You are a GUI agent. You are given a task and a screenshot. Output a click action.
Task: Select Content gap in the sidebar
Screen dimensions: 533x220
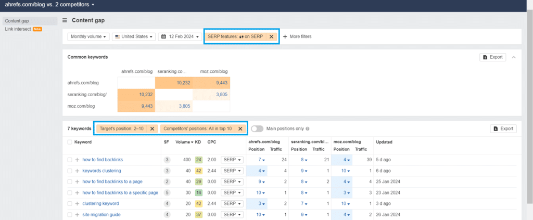(x=17, y=21)
